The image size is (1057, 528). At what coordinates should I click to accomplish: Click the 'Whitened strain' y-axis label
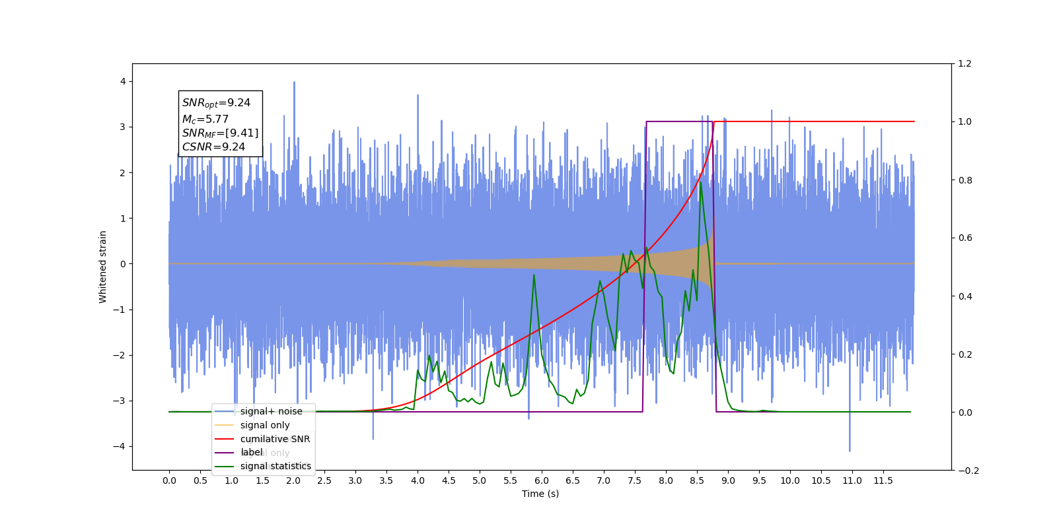pyautogui.click(x=102, y=267)
